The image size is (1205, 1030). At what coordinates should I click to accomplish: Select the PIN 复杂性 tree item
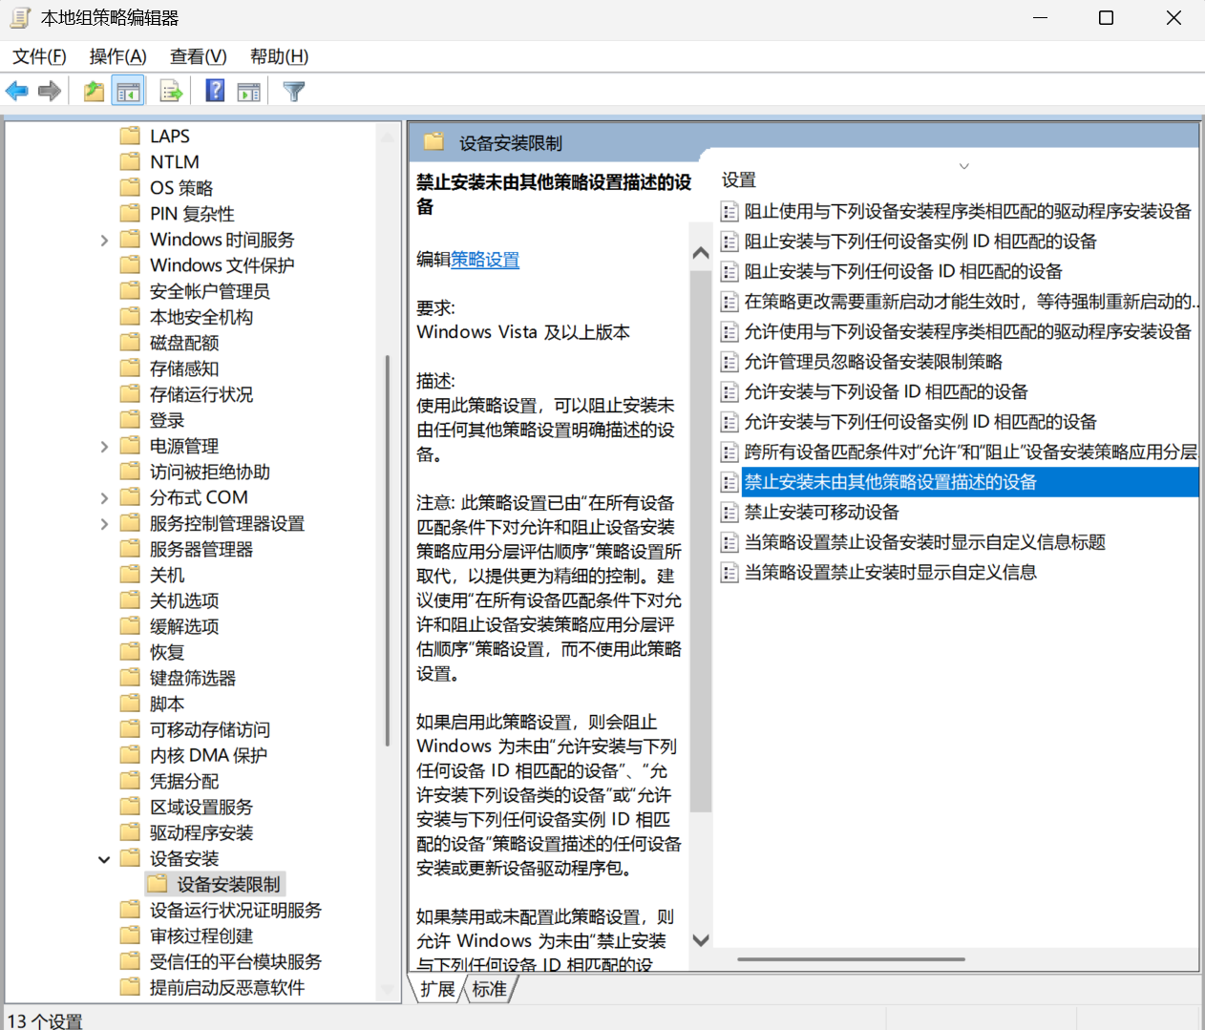click(x=192, y=214)
